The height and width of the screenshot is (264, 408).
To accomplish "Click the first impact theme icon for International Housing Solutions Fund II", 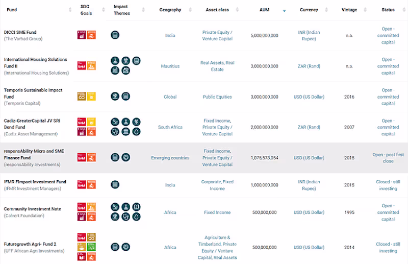I will (x=115, y=61).
